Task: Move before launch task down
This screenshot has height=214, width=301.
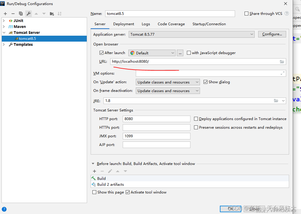Action: (x=125, y=171)
